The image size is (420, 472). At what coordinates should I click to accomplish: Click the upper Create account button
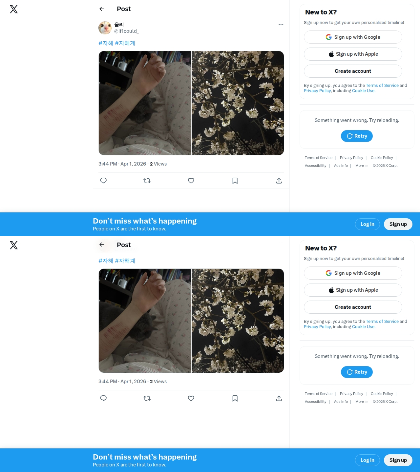(353, 71)
